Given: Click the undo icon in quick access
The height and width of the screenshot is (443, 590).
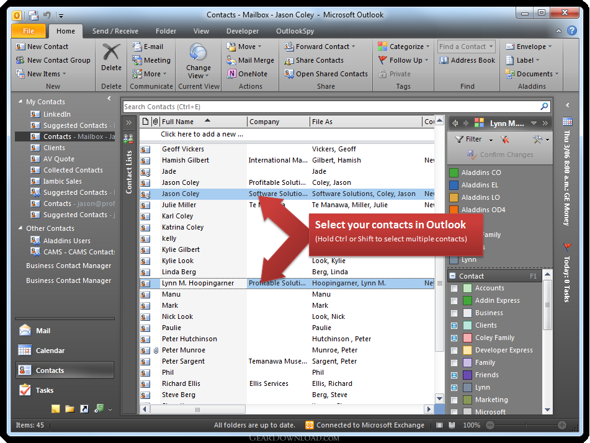Looking at the screenshot, I should pos(47,15).
